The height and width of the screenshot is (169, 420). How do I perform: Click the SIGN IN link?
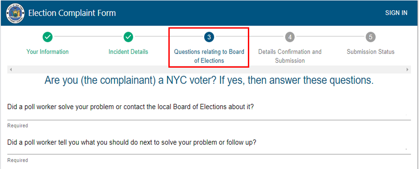396,13
